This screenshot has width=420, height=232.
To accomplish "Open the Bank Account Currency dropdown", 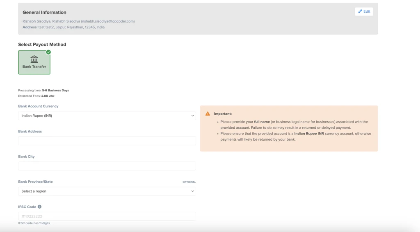I will pos(107,116).
